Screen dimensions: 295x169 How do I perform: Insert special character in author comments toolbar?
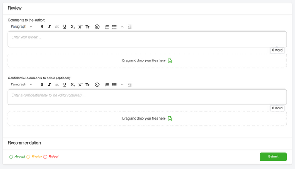[97, 27]
